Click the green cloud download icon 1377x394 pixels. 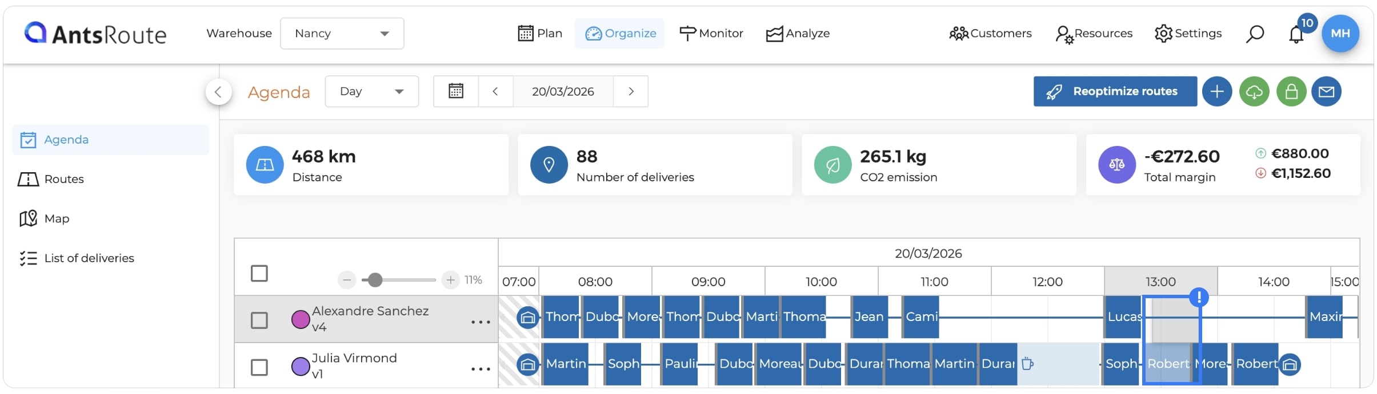[1254, 91]
